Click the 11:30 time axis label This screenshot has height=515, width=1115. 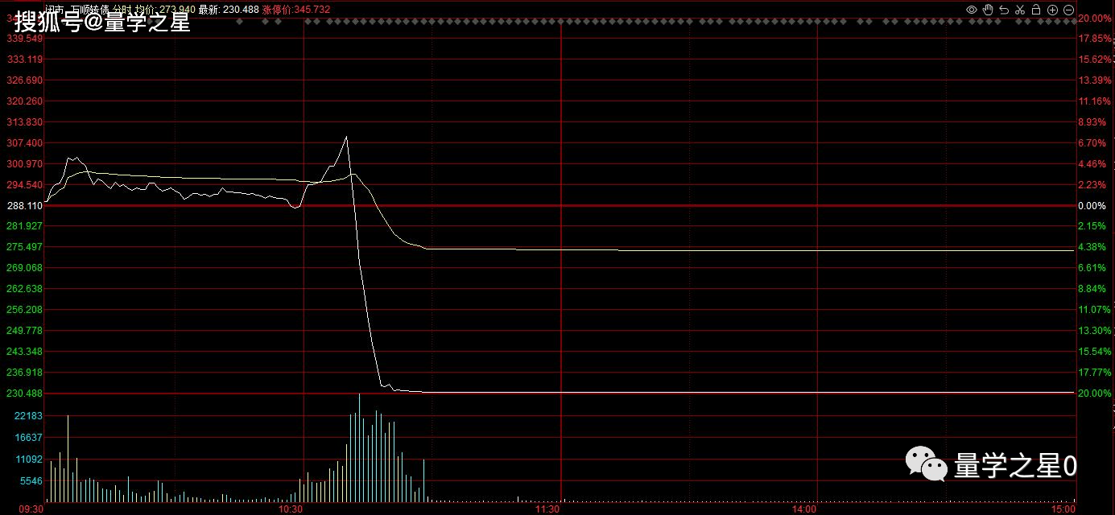pyautogui.click(x=547, y=509)
